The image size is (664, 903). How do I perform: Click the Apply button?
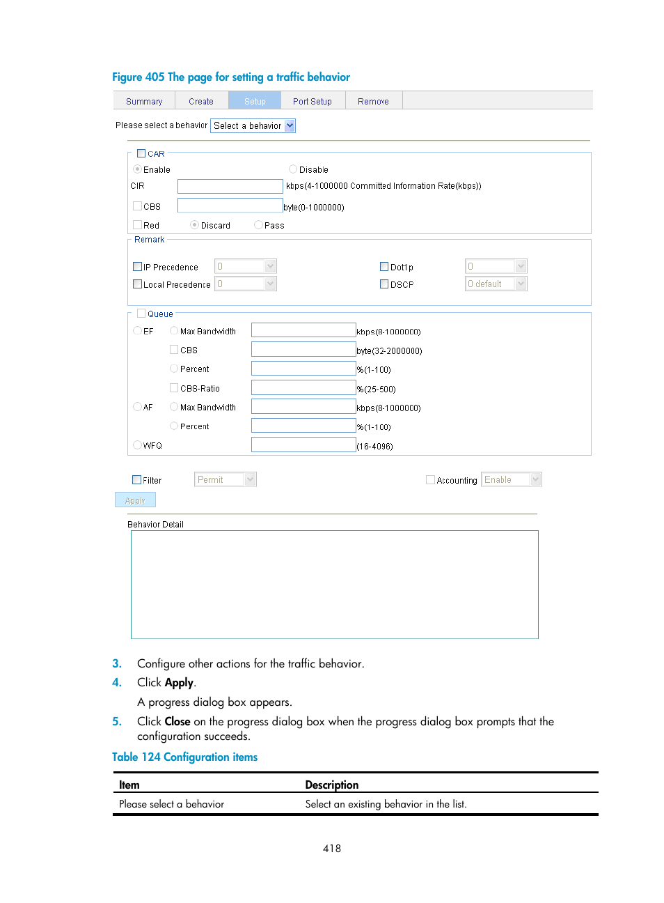coord(135,500)
